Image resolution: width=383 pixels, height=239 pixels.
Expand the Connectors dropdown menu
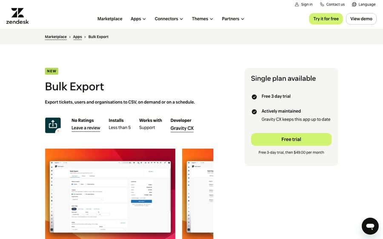[169, 19]
